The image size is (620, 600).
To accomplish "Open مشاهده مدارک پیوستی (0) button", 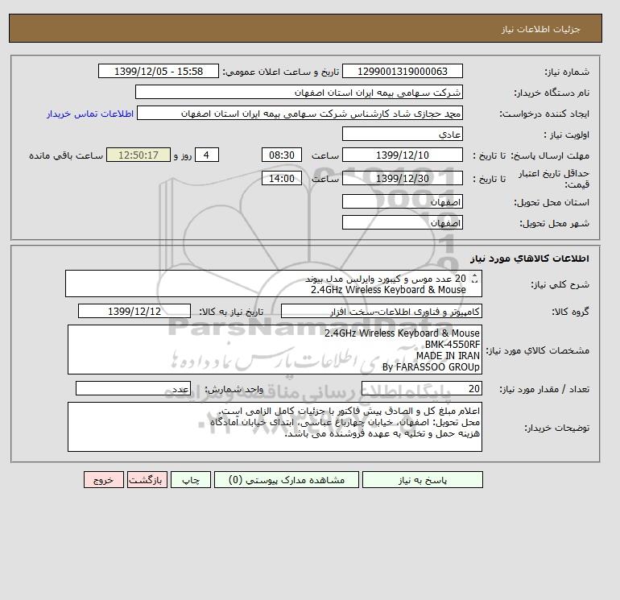I will tap(287, 479).
